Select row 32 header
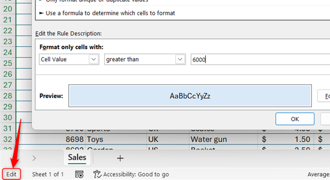 pyautogui.click(x=7, y=139)
